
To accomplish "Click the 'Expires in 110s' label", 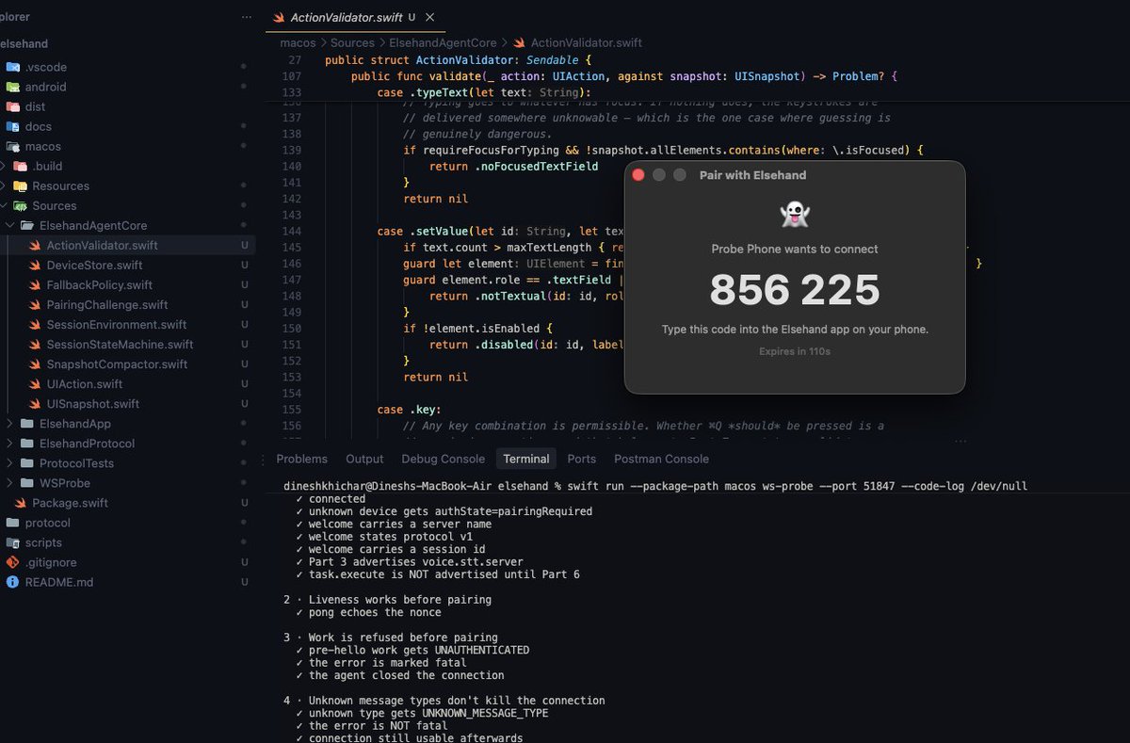I will [x=795, y=351].
